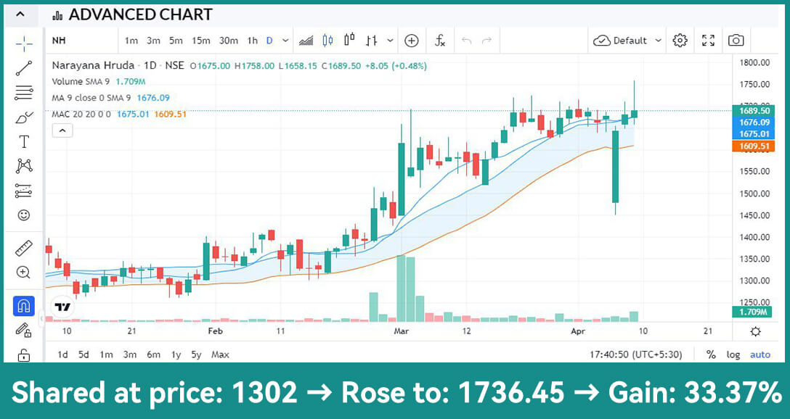Screen dimensions: 790x419
Task: Toggle percent scale mode
Action: tap(711, 354)
